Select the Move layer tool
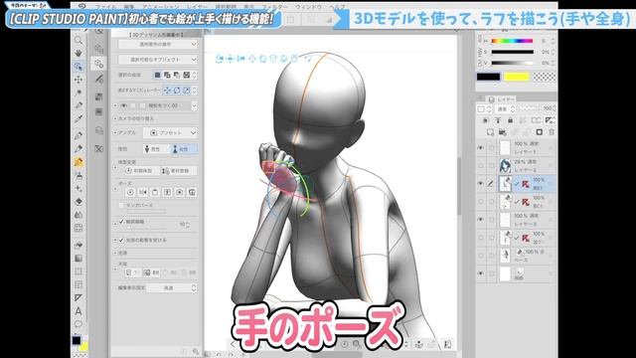This screenshot has height=358, width=636. click(79, 80)
